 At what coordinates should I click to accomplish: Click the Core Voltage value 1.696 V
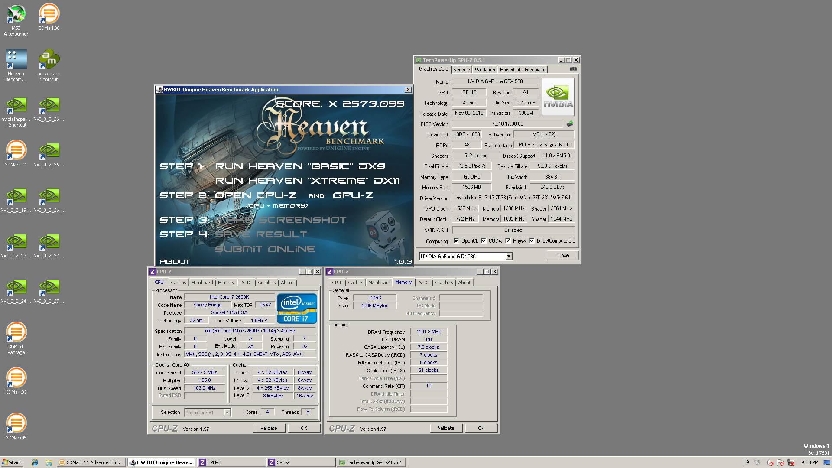point(259,320)
